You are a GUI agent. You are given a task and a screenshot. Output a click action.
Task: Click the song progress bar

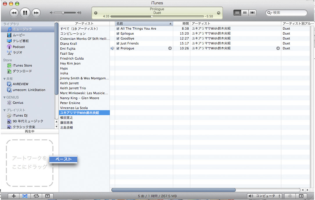[157, 17]
